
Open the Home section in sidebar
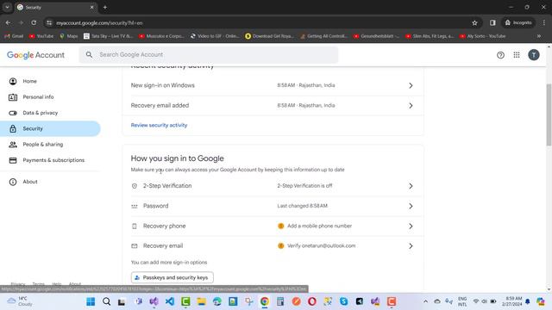pos(30,81)
